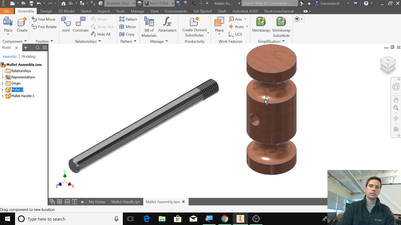
Task: Run the Shrinkwrap tool
Action: (x=261, y=25)
